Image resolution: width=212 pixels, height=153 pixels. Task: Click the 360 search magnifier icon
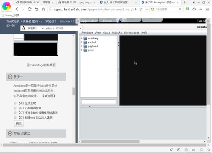click(180, 9)
